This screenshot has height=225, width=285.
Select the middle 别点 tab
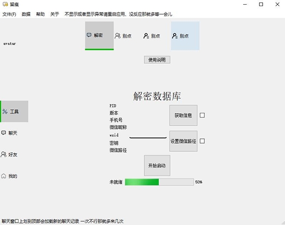point(156,36)
